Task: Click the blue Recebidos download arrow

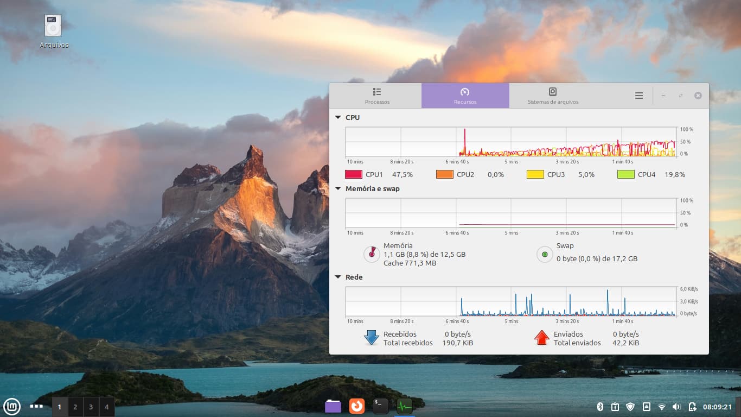Action: pos(372,338)
